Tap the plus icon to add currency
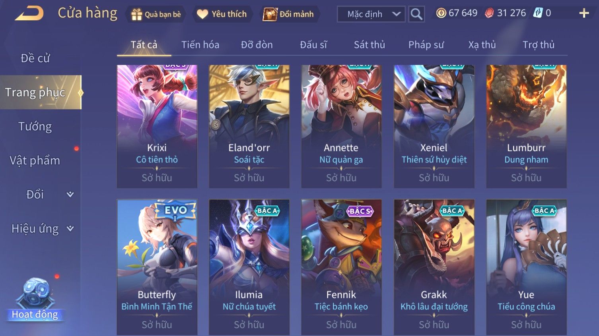 [584, 13]
